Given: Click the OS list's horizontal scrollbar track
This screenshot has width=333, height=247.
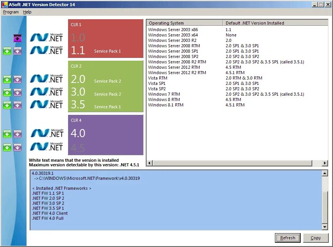Looking at the screenshot, I should click(317, 163).
